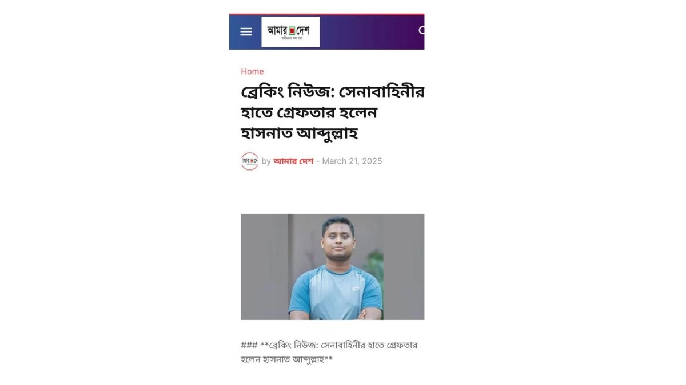Click headline line "হাসনাত আব্দুল্লাহ"
Image resolution: width=686 pixels, height=385 pixels.
pyautogui.click(x=300, y=134)
